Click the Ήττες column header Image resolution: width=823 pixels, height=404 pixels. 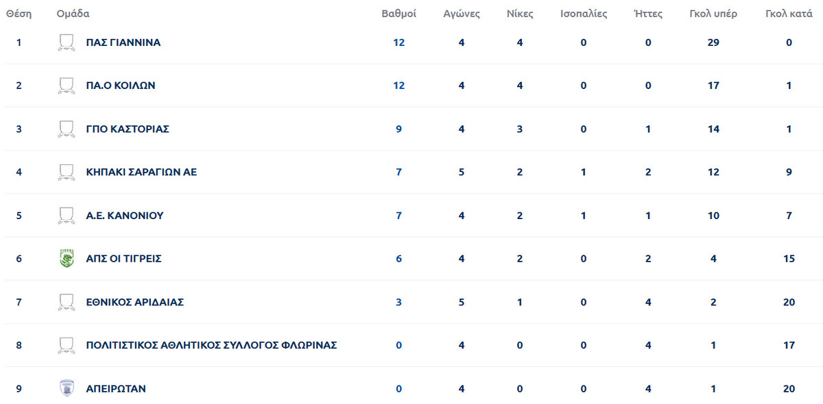point(648,14)
